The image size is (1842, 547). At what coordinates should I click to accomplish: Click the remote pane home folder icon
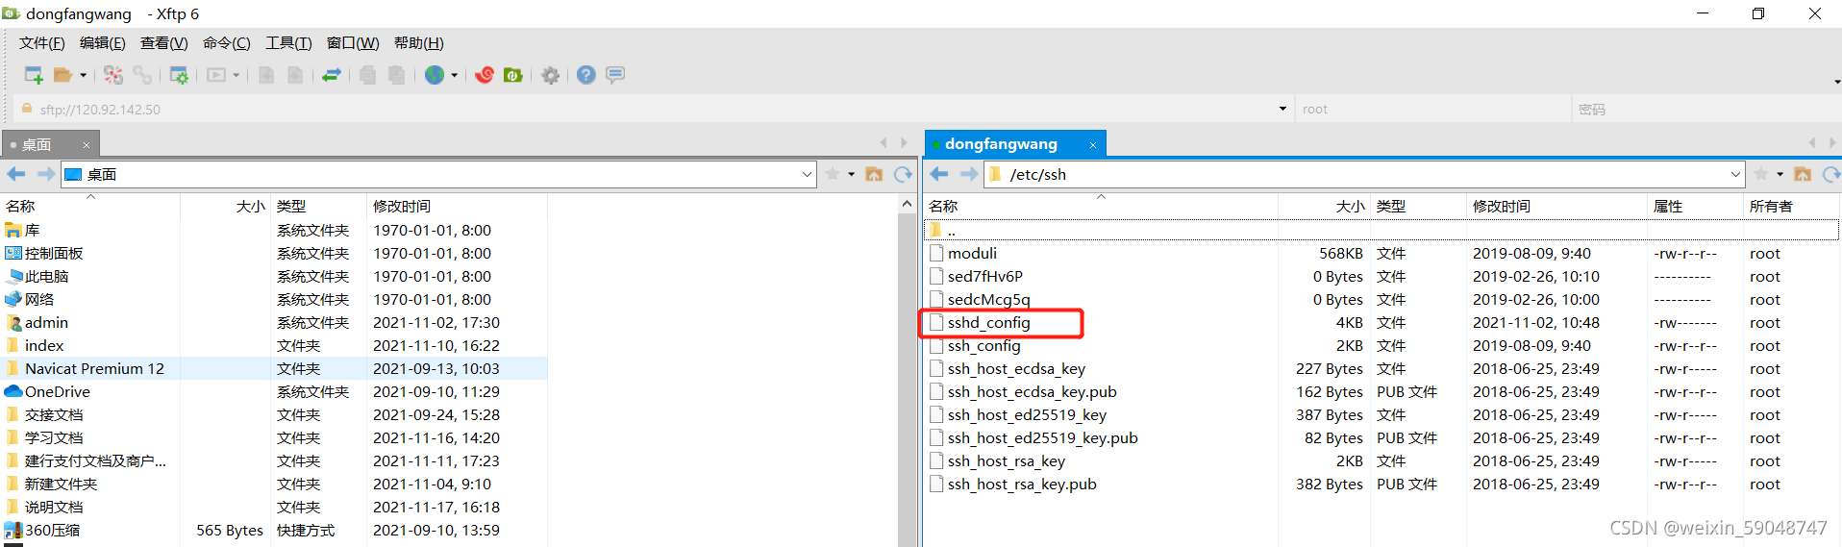click(1803, 174)
